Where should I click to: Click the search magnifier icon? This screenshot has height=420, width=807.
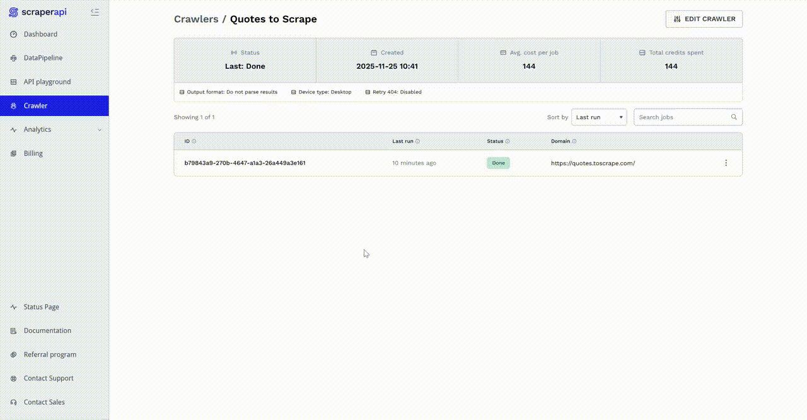tap(734, 117)
